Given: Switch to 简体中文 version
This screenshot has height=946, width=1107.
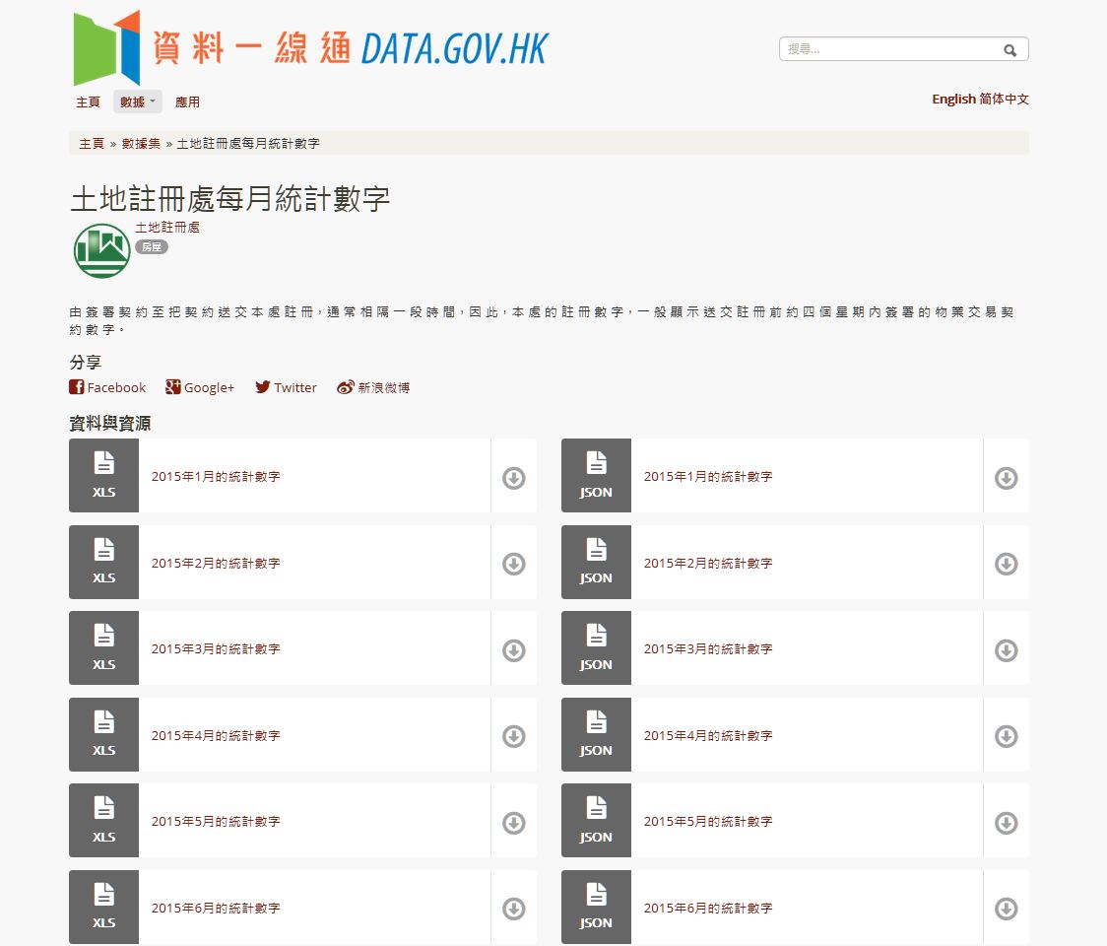Looking at the screenshot, I should 1005,99.
